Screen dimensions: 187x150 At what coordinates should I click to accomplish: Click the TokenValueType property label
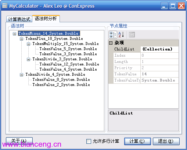127,80
